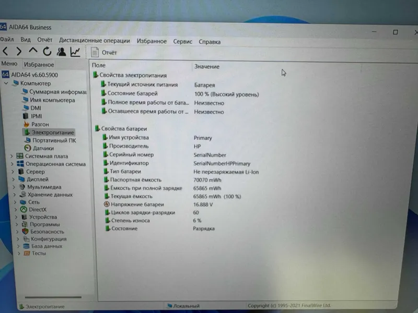Click the Операционная система Windows icon
The image size is (418, 313).
point(20,164)
